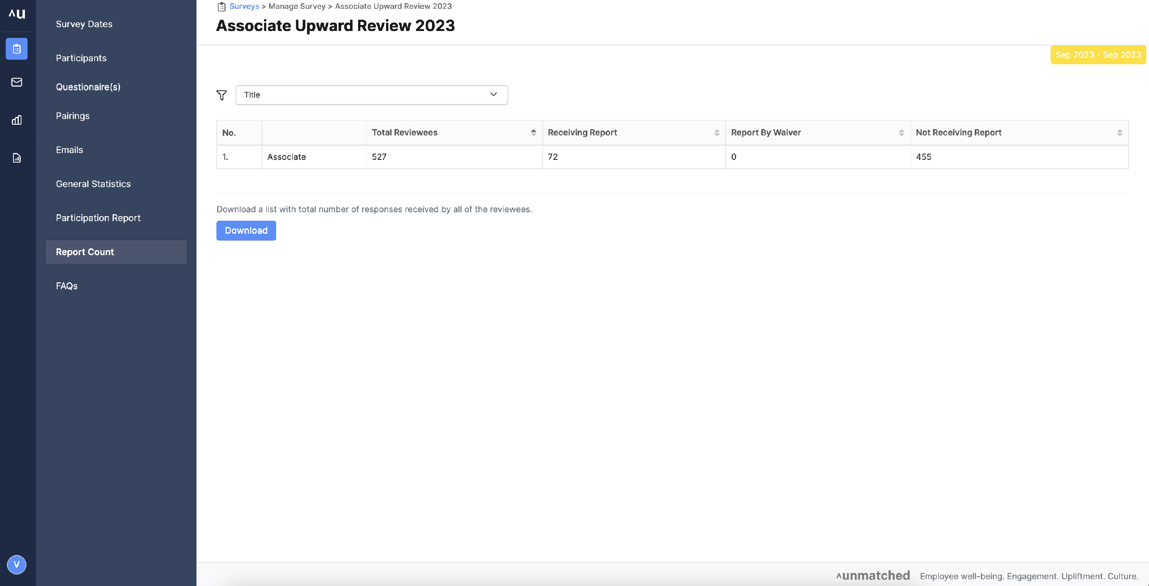This screenshot has height=586, width=1149.
Task: Click the Download button
Action: pyautogui.click(x=246, y=230)
